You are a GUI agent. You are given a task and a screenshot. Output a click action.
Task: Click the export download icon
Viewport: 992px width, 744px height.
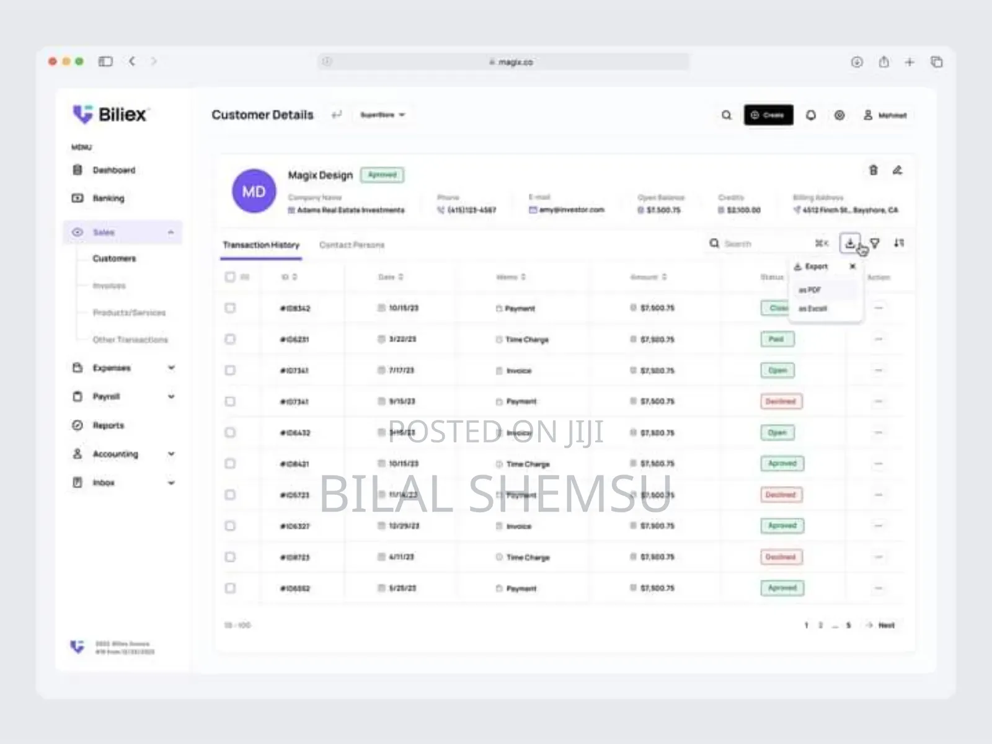[x=850, y=243]
